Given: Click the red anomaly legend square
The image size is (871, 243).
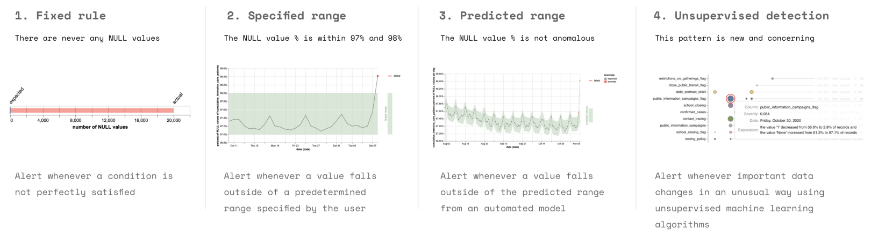Looking at the screenshot, I should click(x=605, y=82).
